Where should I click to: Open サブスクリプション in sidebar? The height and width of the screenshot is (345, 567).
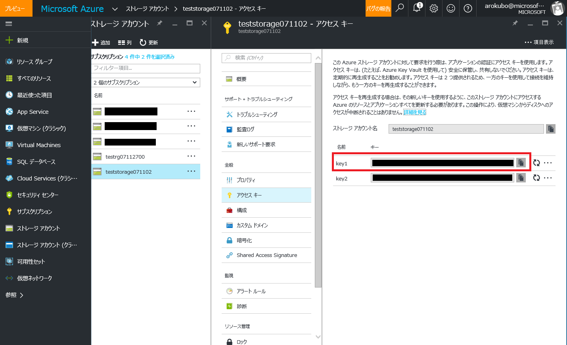point(46,211)
